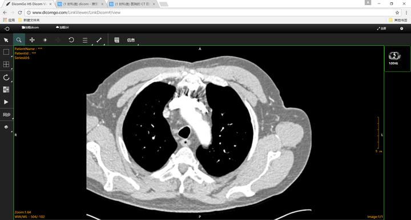Image resolution: width=411 pixels, height=220 pixels.
Task: Open the 其他书签 bookmarks folder
Action: tap(398, 20)
